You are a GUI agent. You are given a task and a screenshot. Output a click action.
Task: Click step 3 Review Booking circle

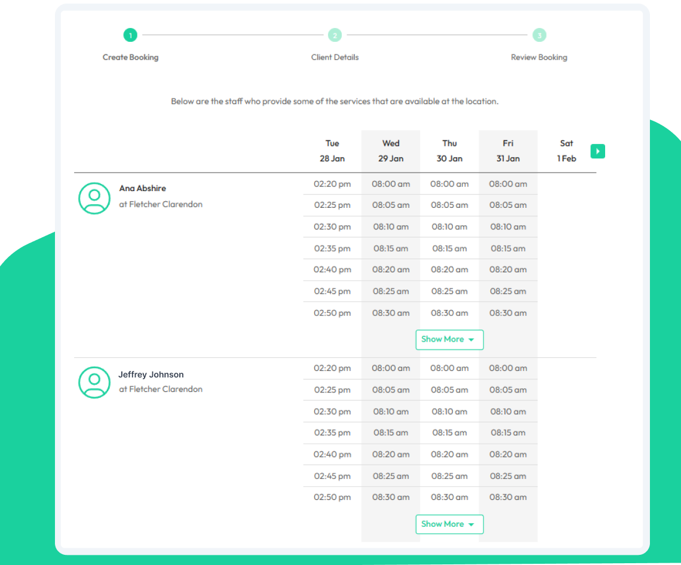tap(539, 35)
